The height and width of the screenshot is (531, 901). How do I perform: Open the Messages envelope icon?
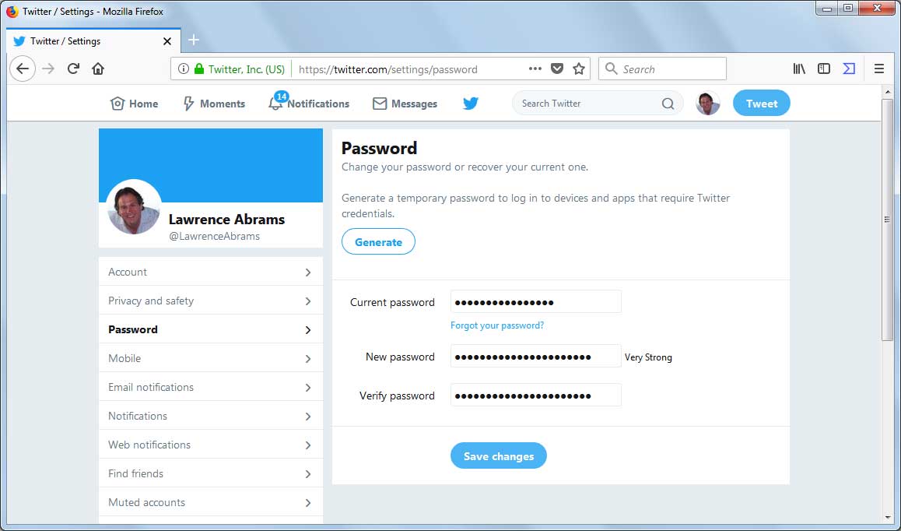379,103
